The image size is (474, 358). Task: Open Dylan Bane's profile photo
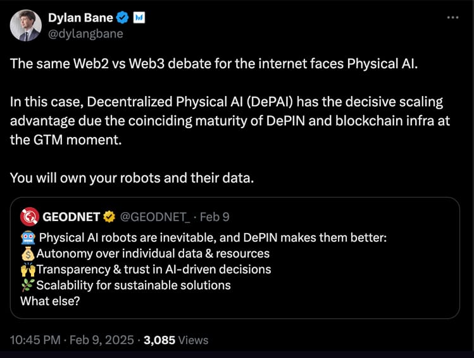tap(26, 26)
